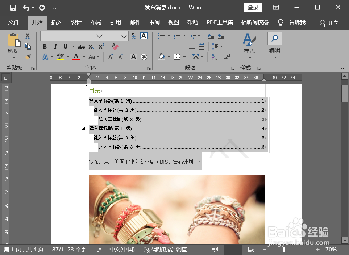Toggle Show/Hide paragraph marks
The image size is (349, 255).
(x=227, y=57)
